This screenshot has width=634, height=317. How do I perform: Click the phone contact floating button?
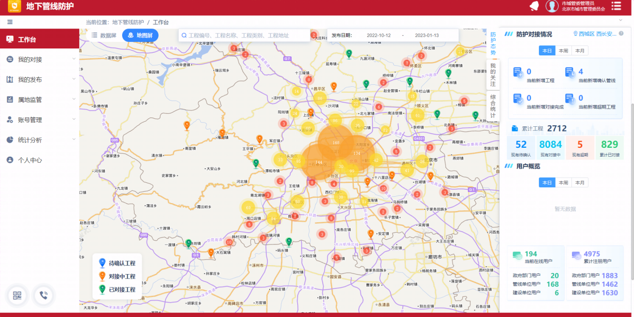[44, 296]
